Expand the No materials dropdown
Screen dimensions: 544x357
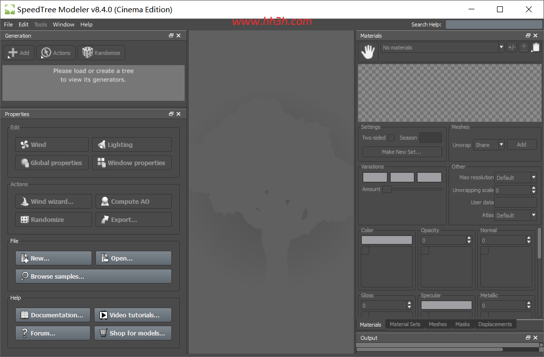pos(442,48)
